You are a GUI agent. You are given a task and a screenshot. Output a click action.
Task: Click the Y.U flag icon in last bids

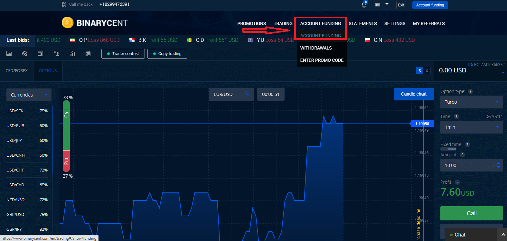250,40
